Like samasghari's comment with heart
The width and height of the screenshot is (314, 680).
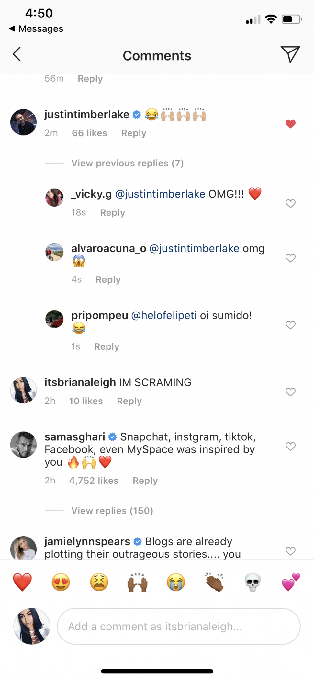tap(290, 446)
